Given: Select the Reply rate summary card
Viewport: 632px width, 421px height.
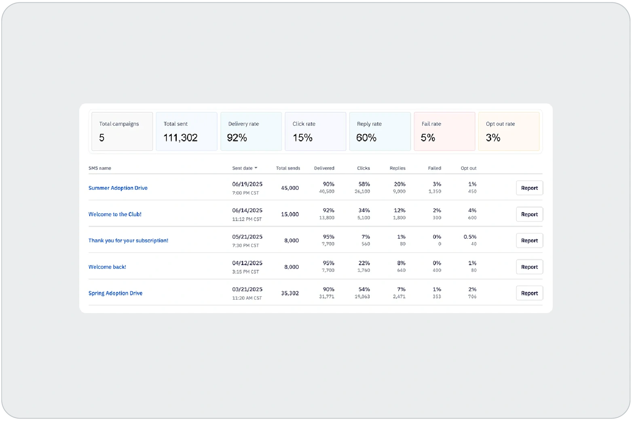Looking at the screenshot, I should tap(380, 131).
